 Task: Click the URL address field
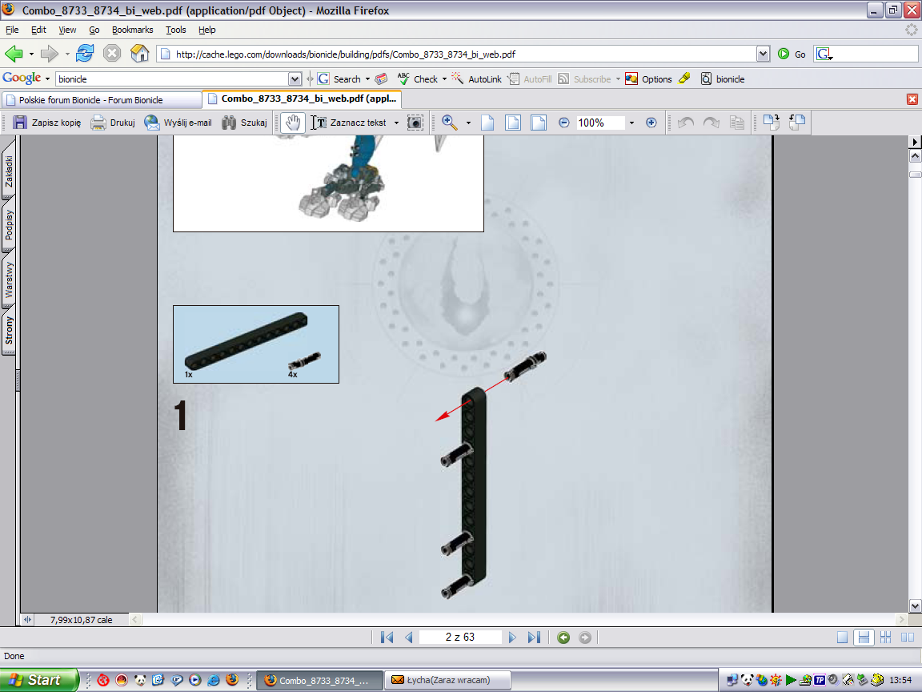coord(457,54)
